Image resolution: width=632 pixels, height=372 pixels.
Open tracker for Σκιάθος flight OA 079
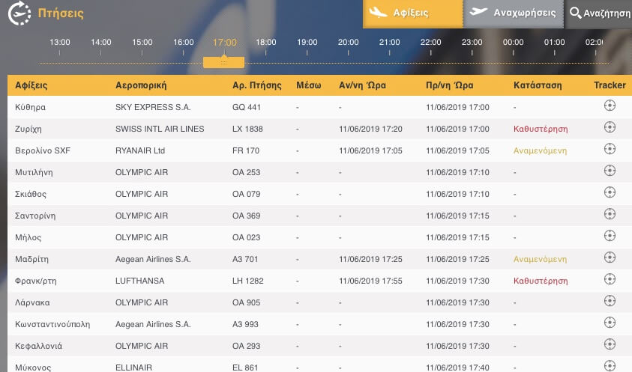tap(610, 192)
